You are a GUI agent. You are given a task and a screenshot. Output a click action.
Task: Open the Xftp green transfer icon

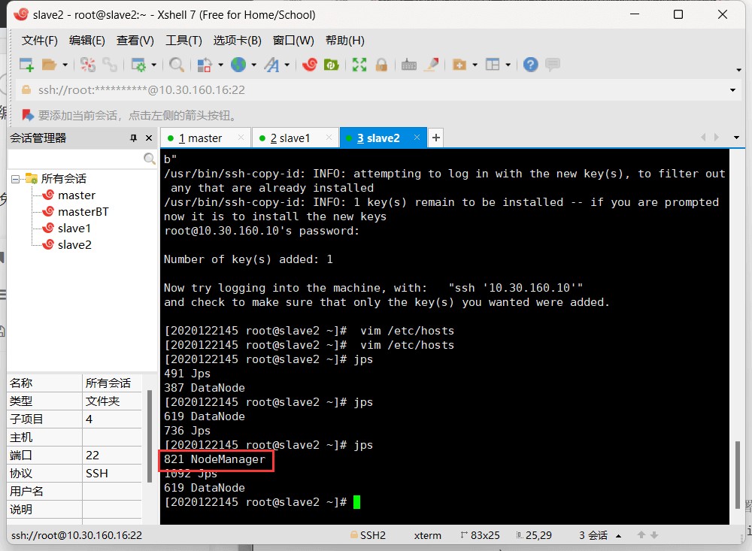330,65
